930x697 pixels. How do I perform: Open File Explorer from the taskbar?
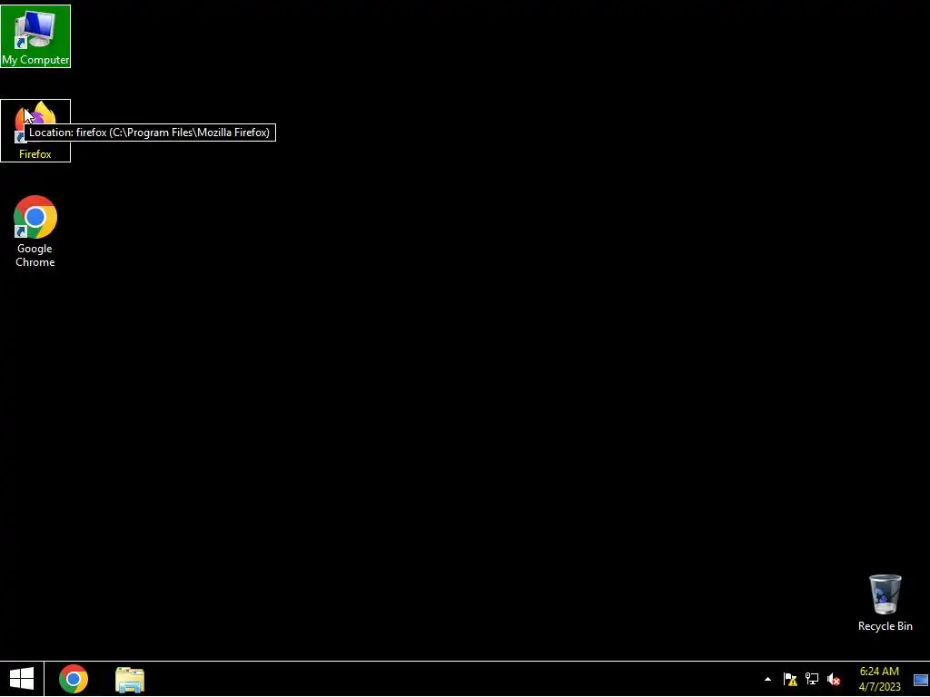tap(130, 679)
